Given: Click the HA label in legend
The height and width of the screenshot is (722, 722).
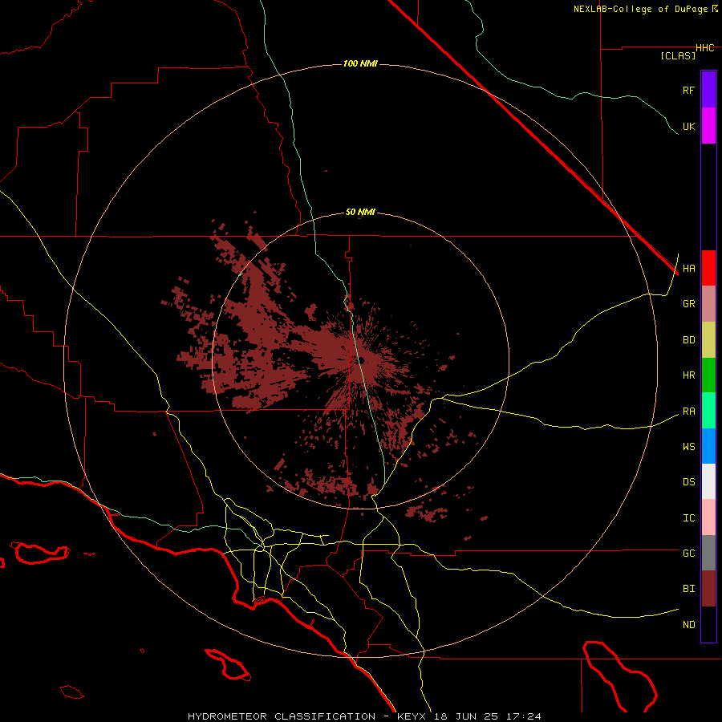Looking at the screenshot, I should 688,269.
